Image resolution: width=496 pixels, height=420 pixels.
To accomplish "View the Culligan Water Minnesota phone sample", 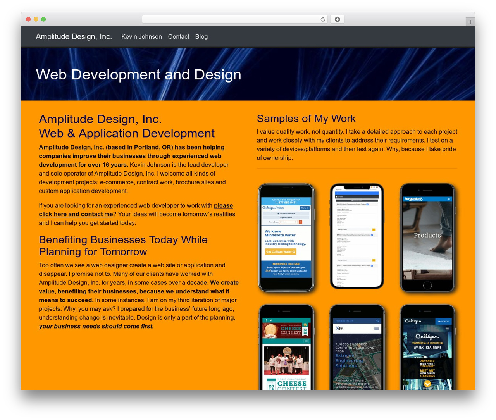I will coord(286,238).
